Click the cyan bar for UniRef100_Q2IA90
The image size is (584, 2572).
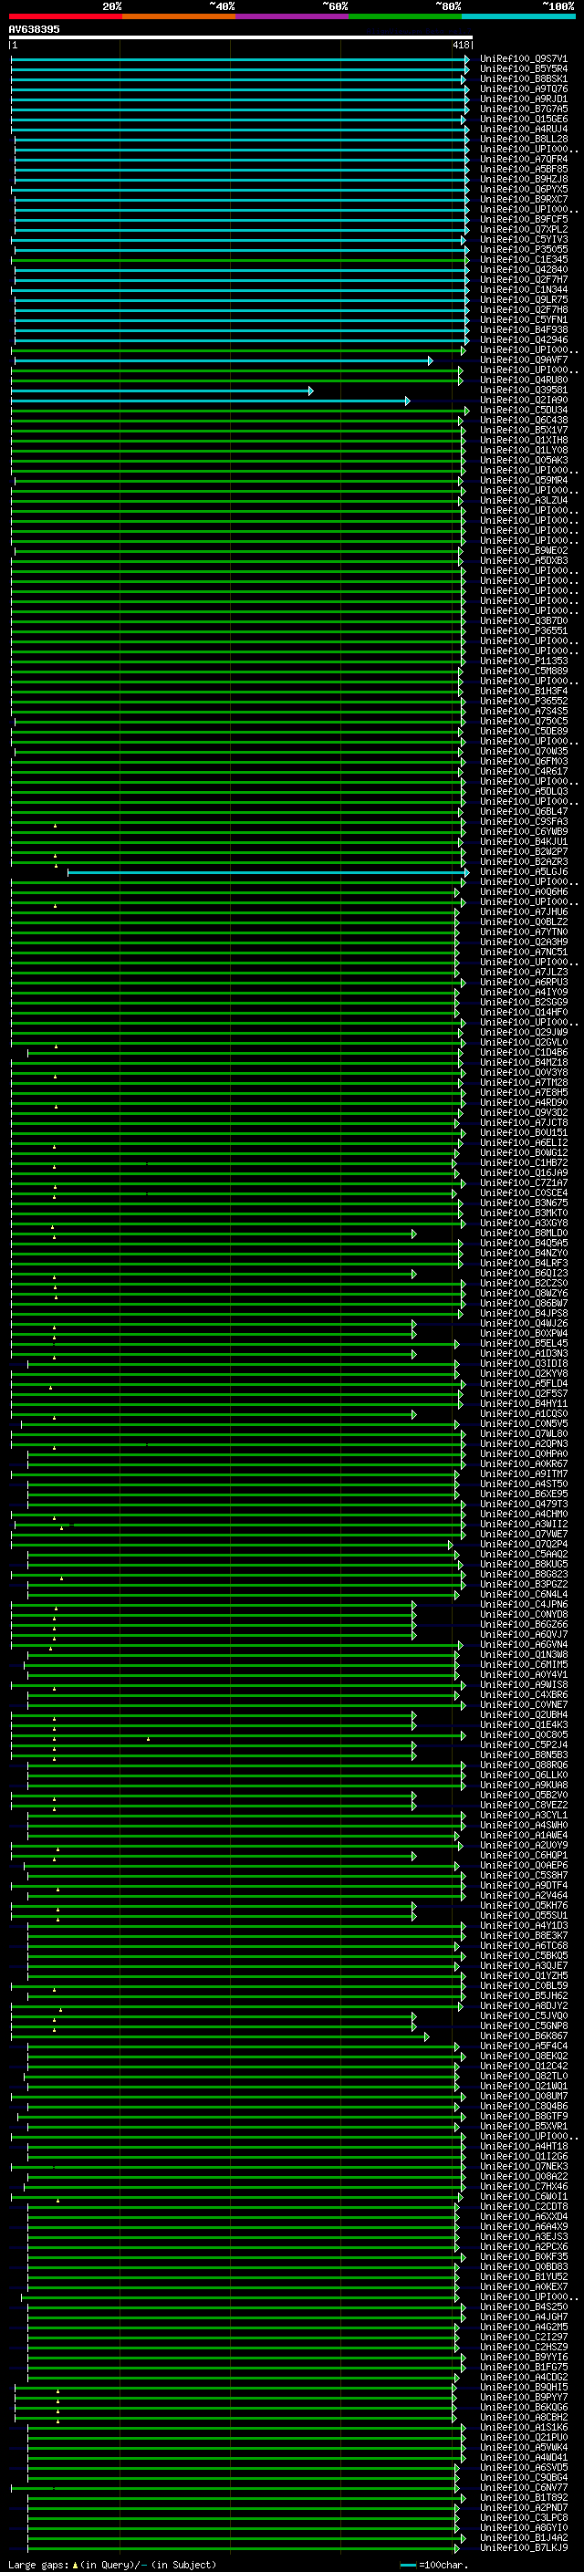(211, 401)
